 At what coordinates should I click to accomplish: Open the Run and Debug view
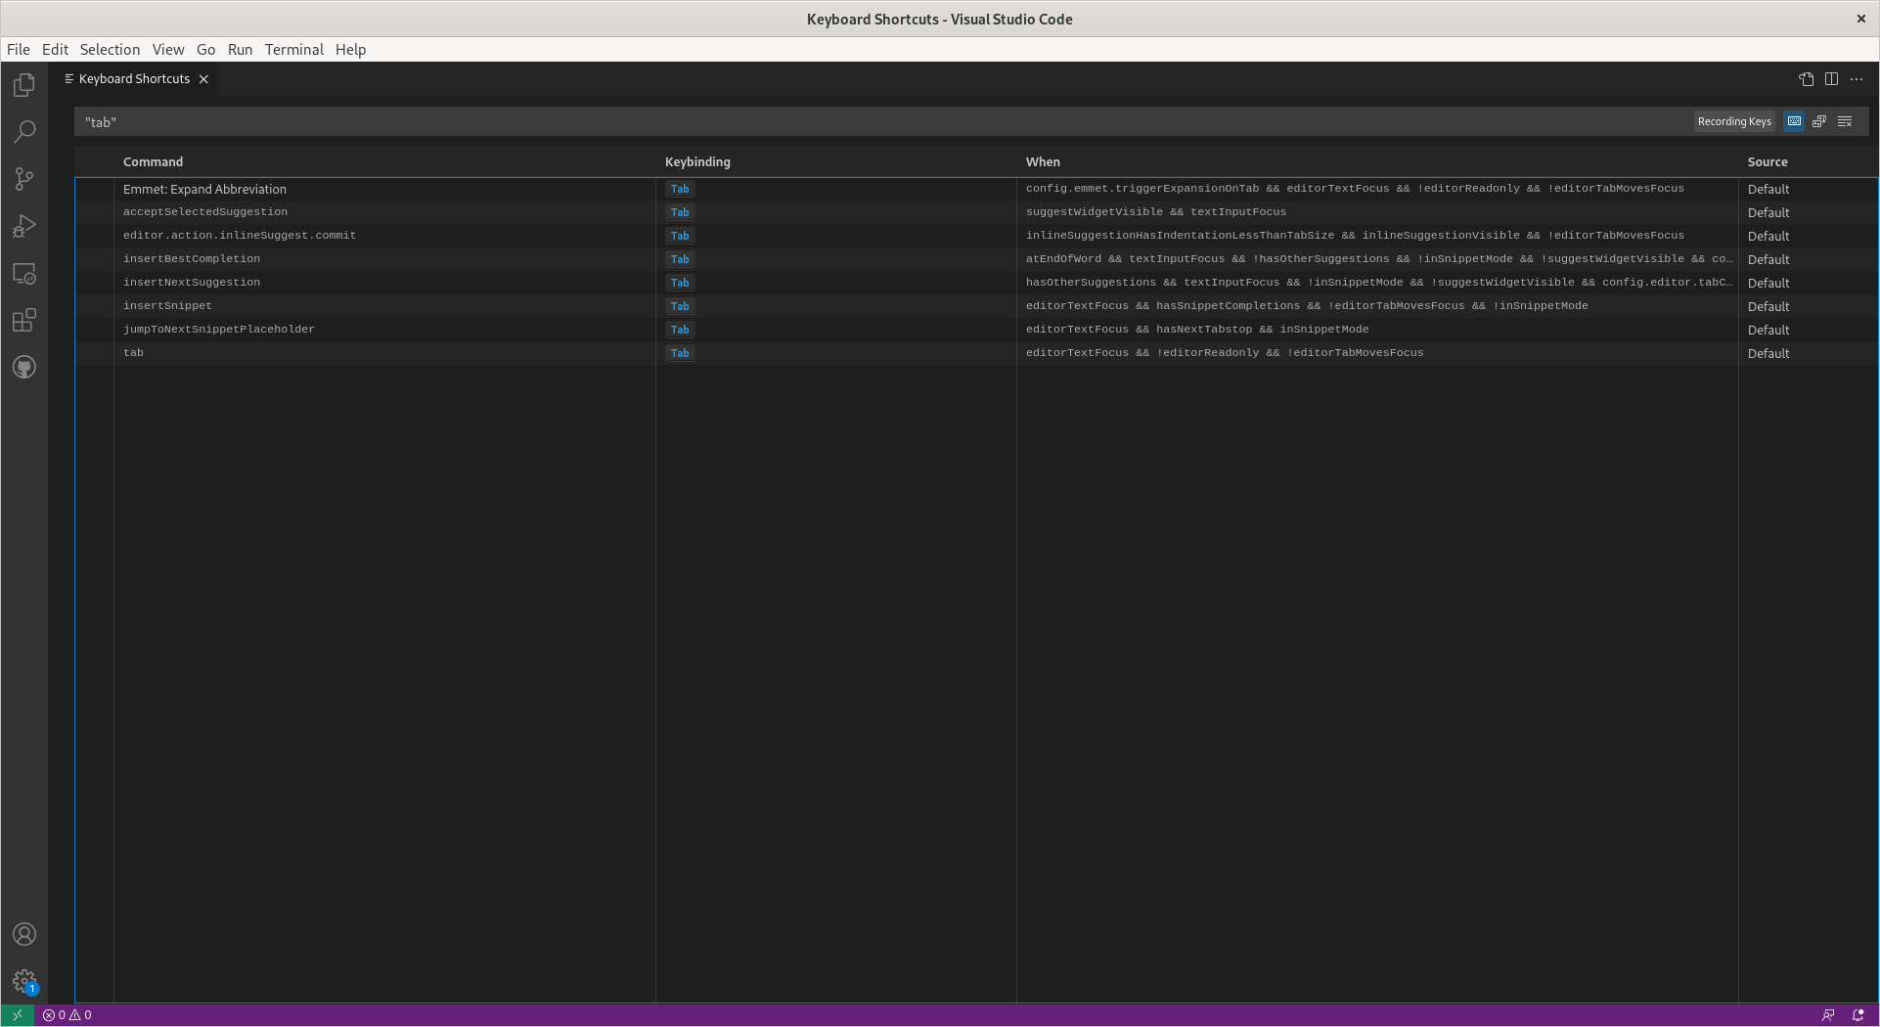pos(24,226)
